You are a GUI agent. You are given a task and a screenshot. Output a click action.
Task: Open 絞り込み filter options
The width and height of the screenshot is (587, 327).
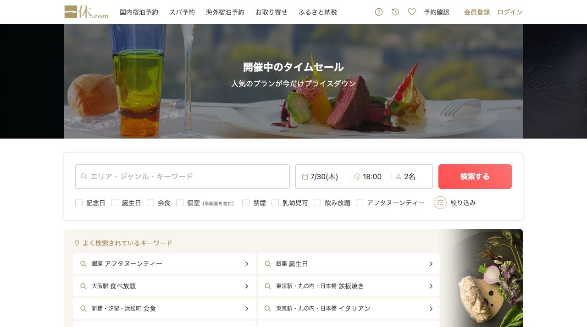tap(455, 203)
